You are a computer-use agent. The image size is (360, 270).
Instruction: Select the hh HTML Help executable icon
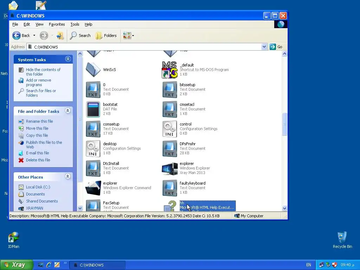tap(171, 205)
